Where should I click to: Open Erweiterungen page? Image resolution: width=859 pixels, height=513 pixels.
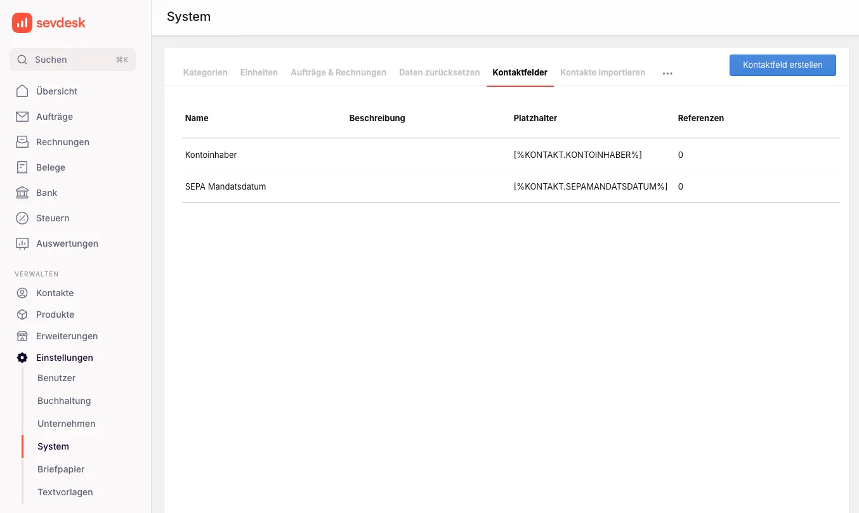pyautogui.click(x=67, y=336)
